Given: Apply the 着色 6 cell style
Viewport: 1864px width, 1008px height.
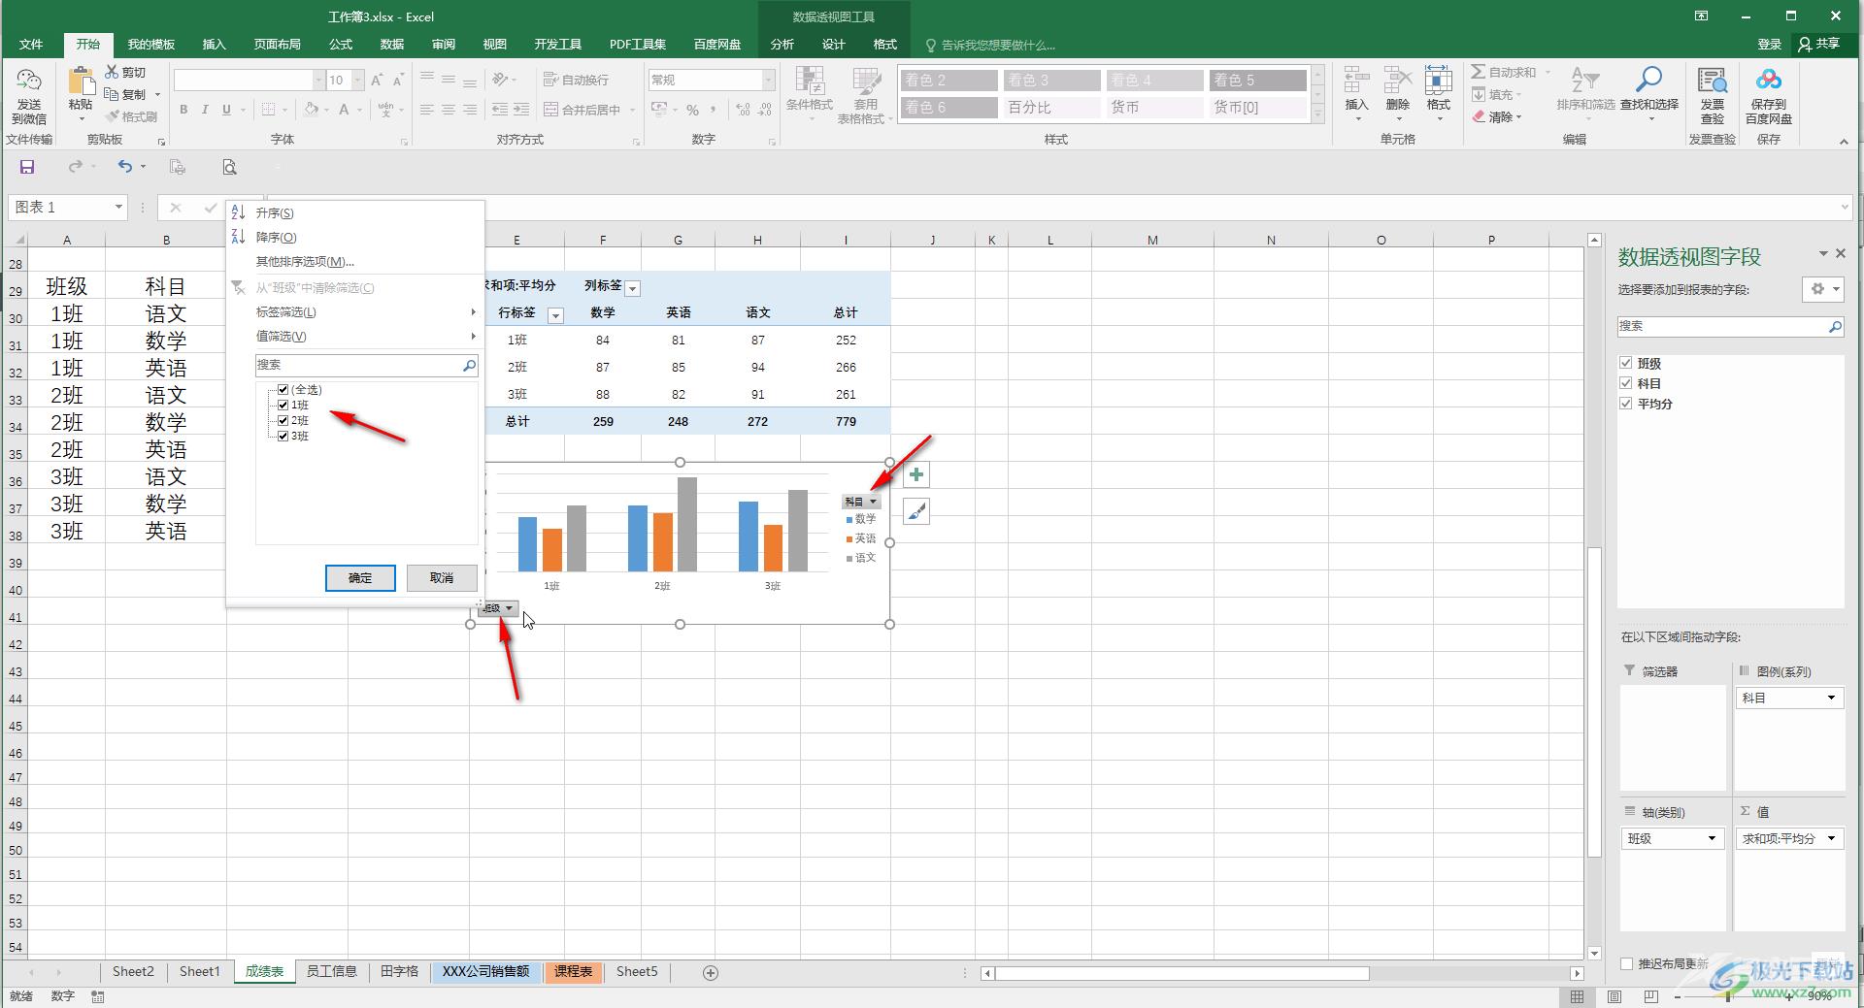Looking at the screenshot, I should (x=949, y=108).
